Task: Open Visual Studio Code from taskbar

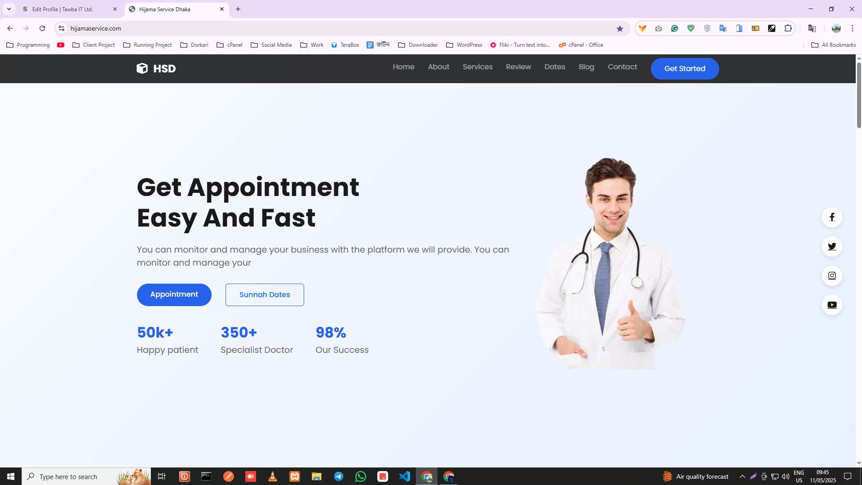Action: 404,476
